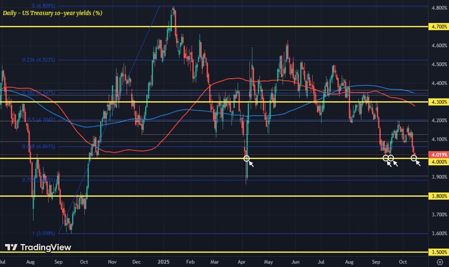This screenshot has width=449, height=267.
Task: Select the April circle marker at 4.000%
Action: (246, 158)
